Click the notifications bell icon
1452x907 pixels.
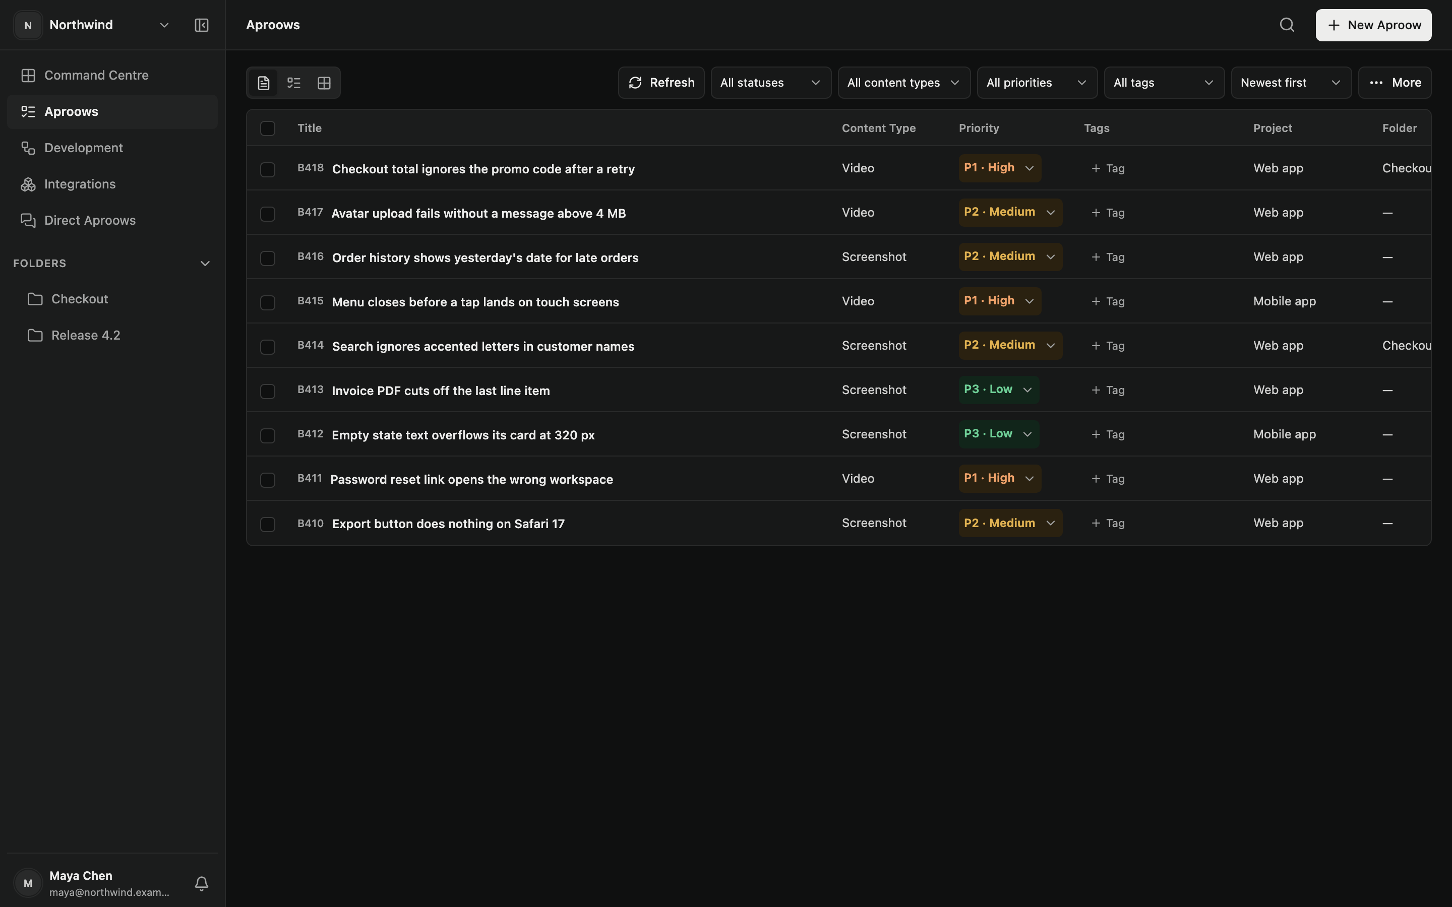click(202, 883)
